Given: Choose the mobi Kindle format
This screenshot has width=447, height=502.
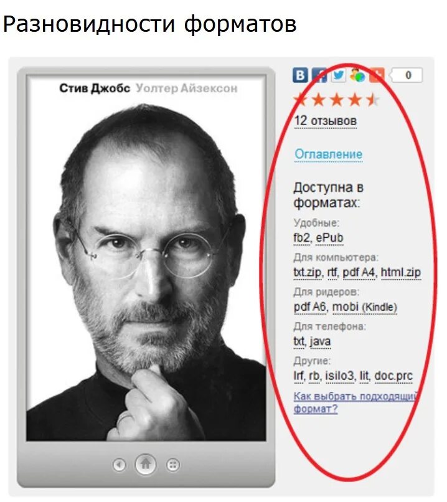Looking at the screenshot, I should [365, 307].
